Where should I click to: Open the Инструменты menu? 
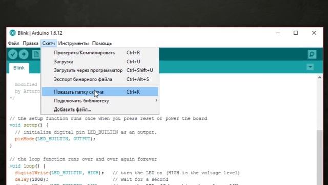[x=73, y=43]
